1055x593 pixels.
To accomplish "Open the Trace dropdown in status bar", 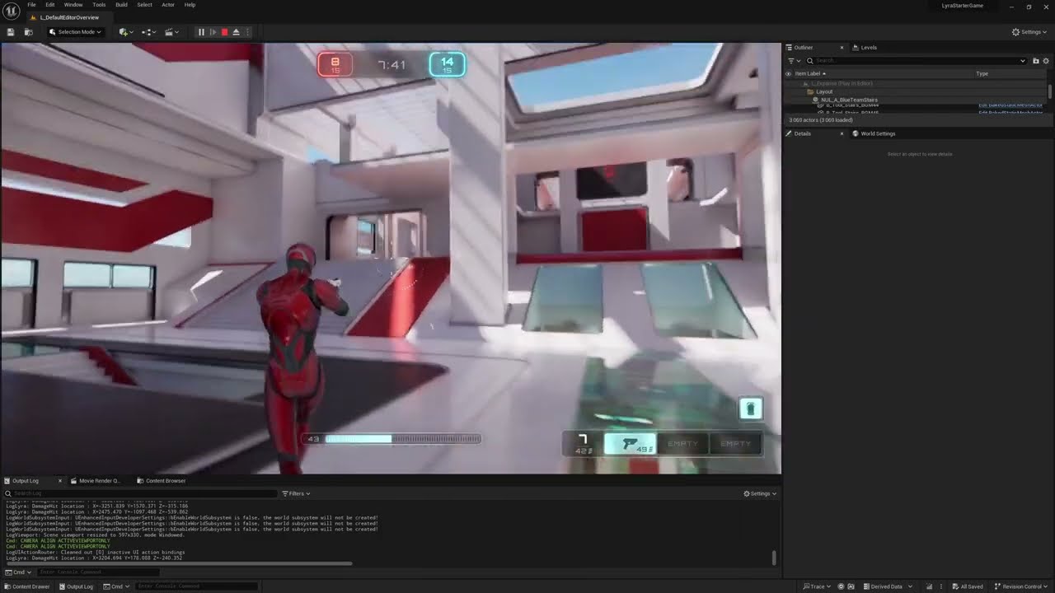I will (x=817, y=586).
